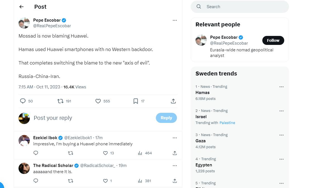Click the blue Reply button
This screenshot has width=314, height=188.
tap(166, 118)
